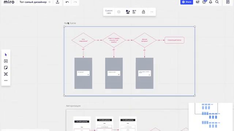Open board search magnifier
234x131 pixels.
click(x=217, y=2)
